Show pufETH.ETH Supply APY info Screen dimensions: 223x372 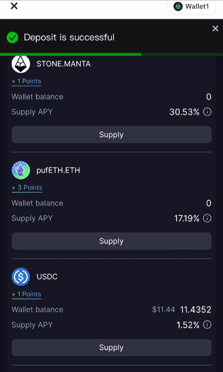207,218
